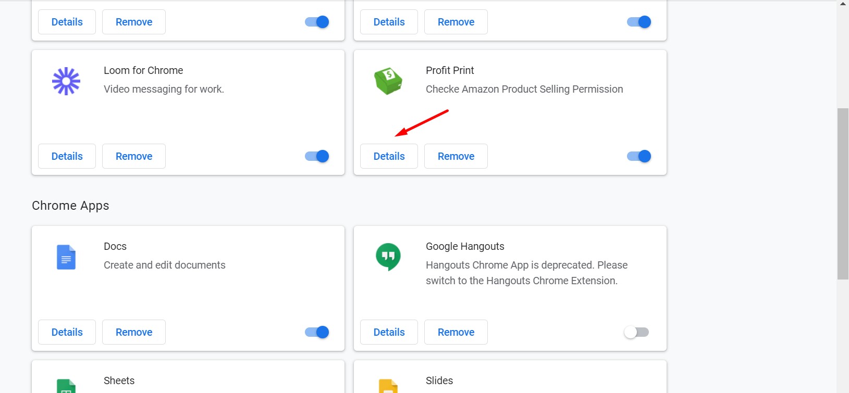This screenshot has height=393, width=849.
Task: Click the 'Loom for Chrome' title text
Action: click(x=143, y=70)
